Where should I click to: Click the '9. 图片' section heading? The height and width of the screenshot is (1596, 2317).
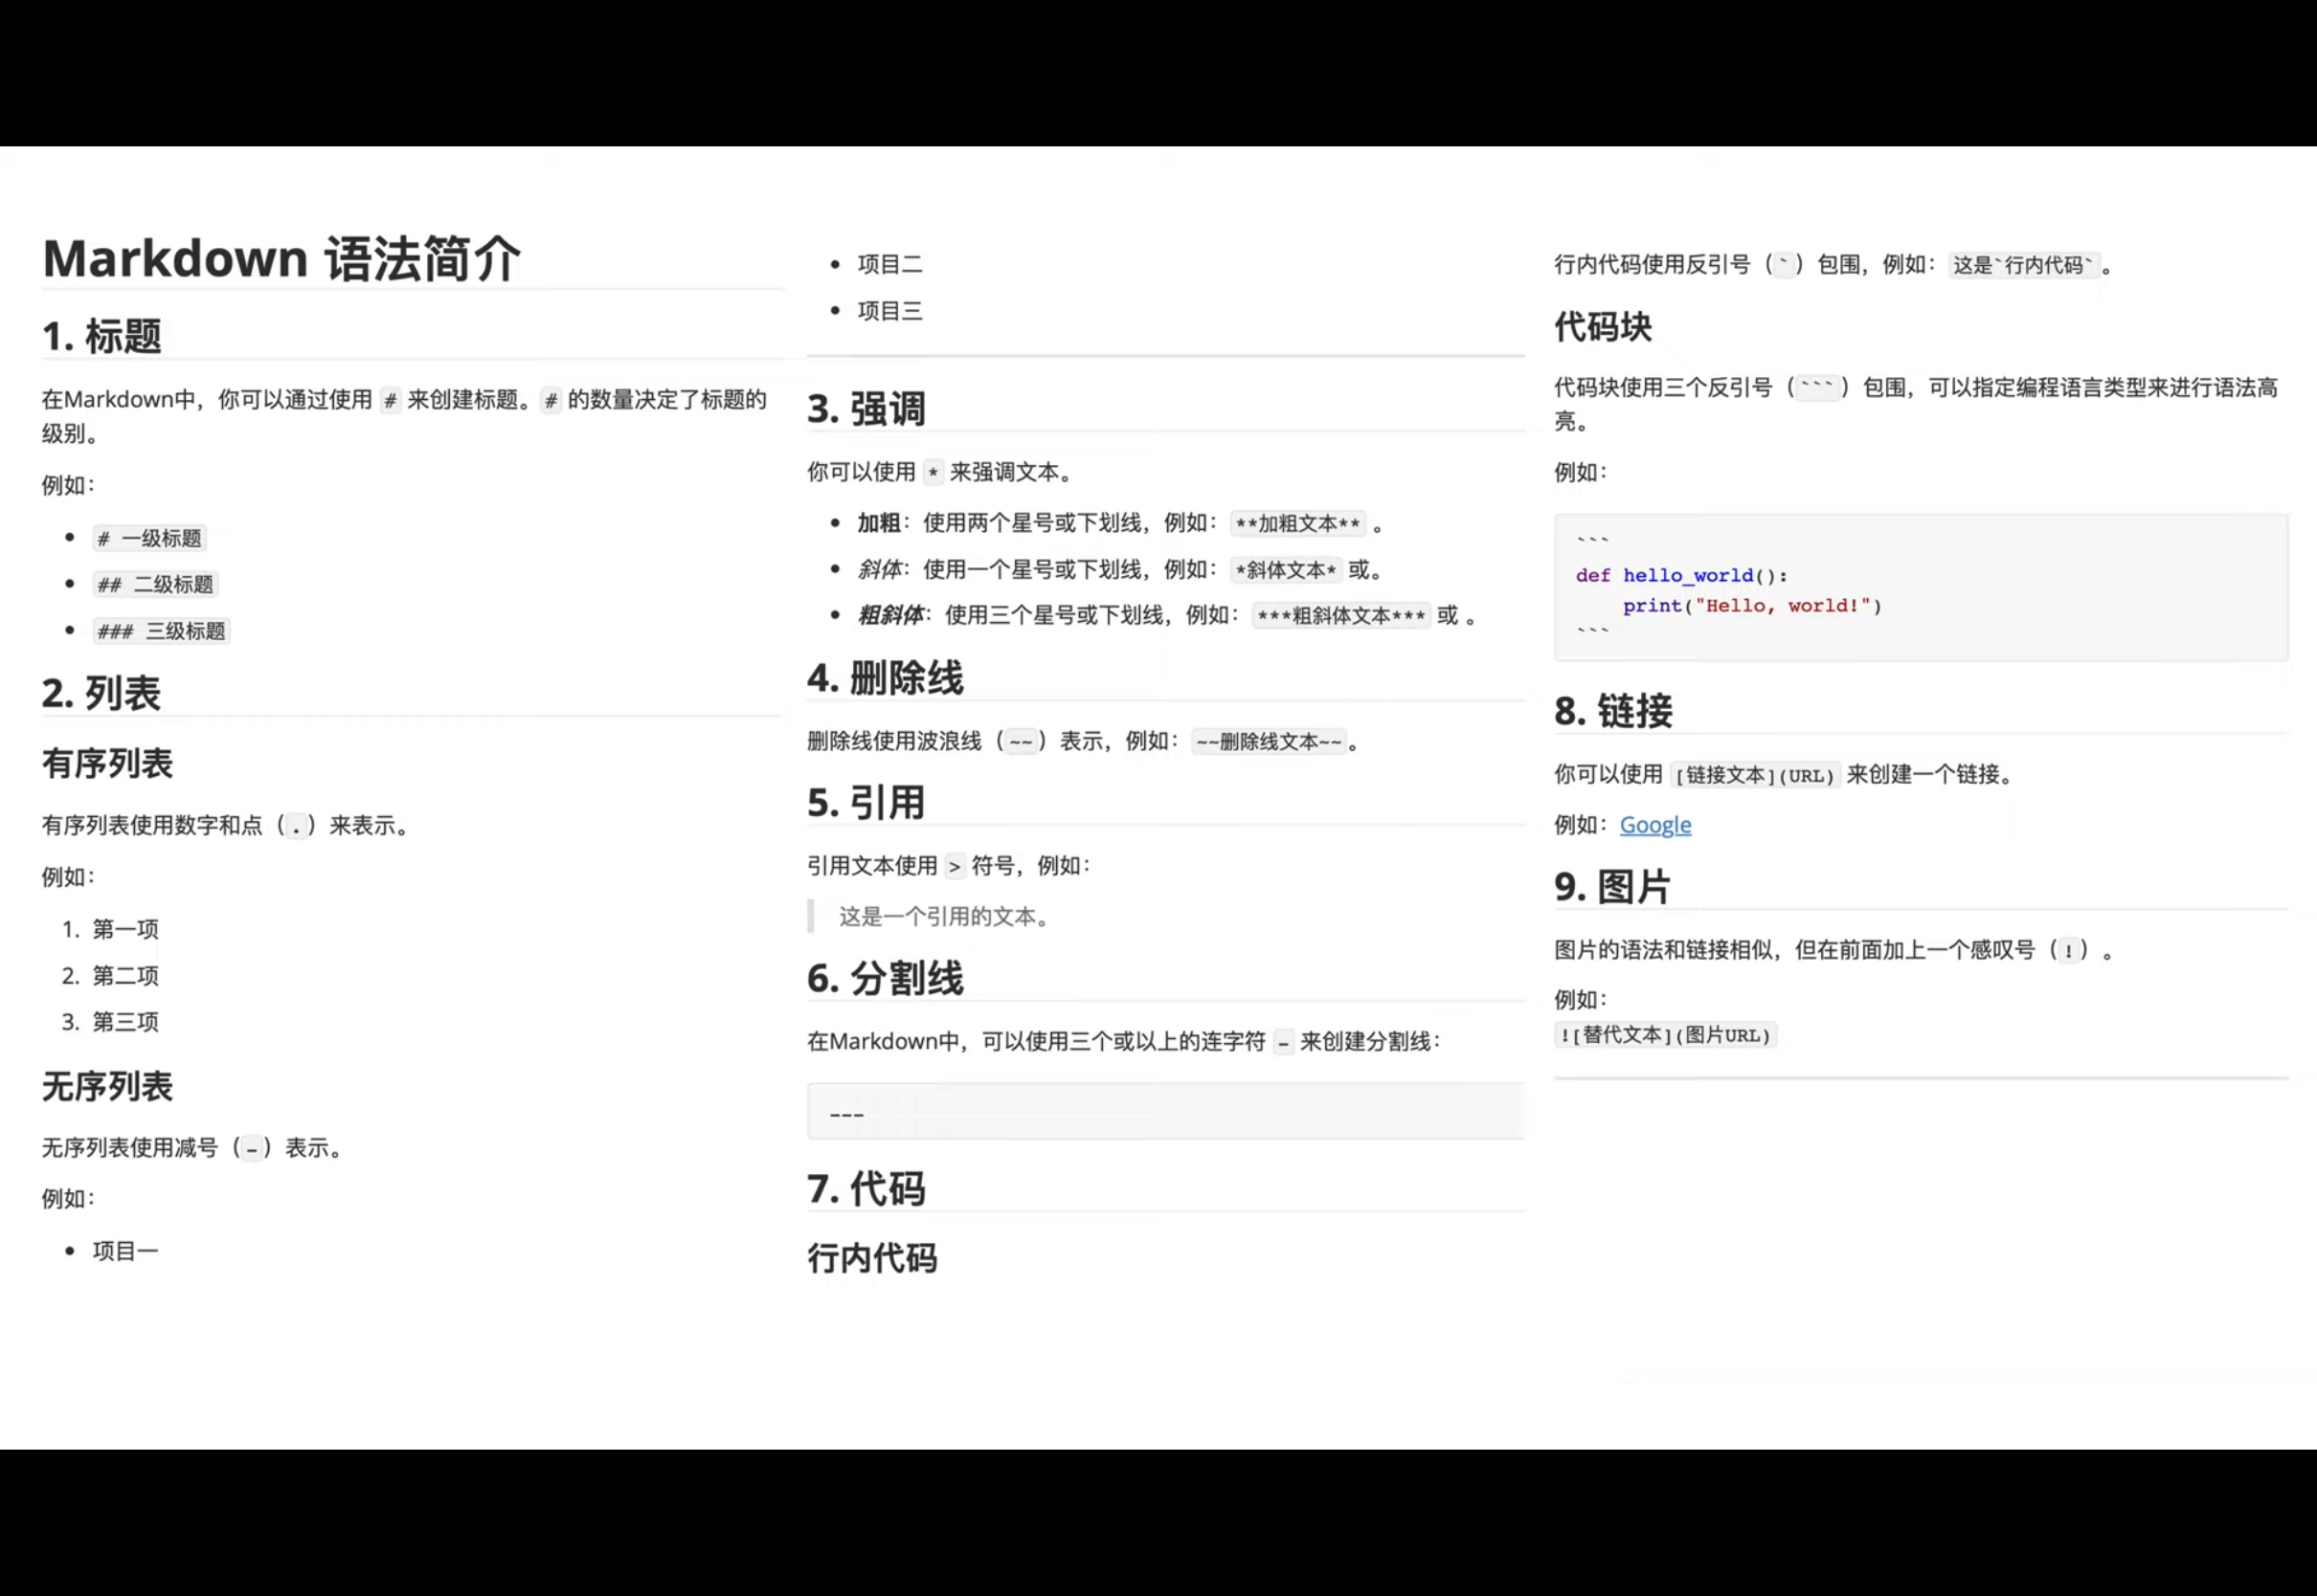[x=1611, y=887]
